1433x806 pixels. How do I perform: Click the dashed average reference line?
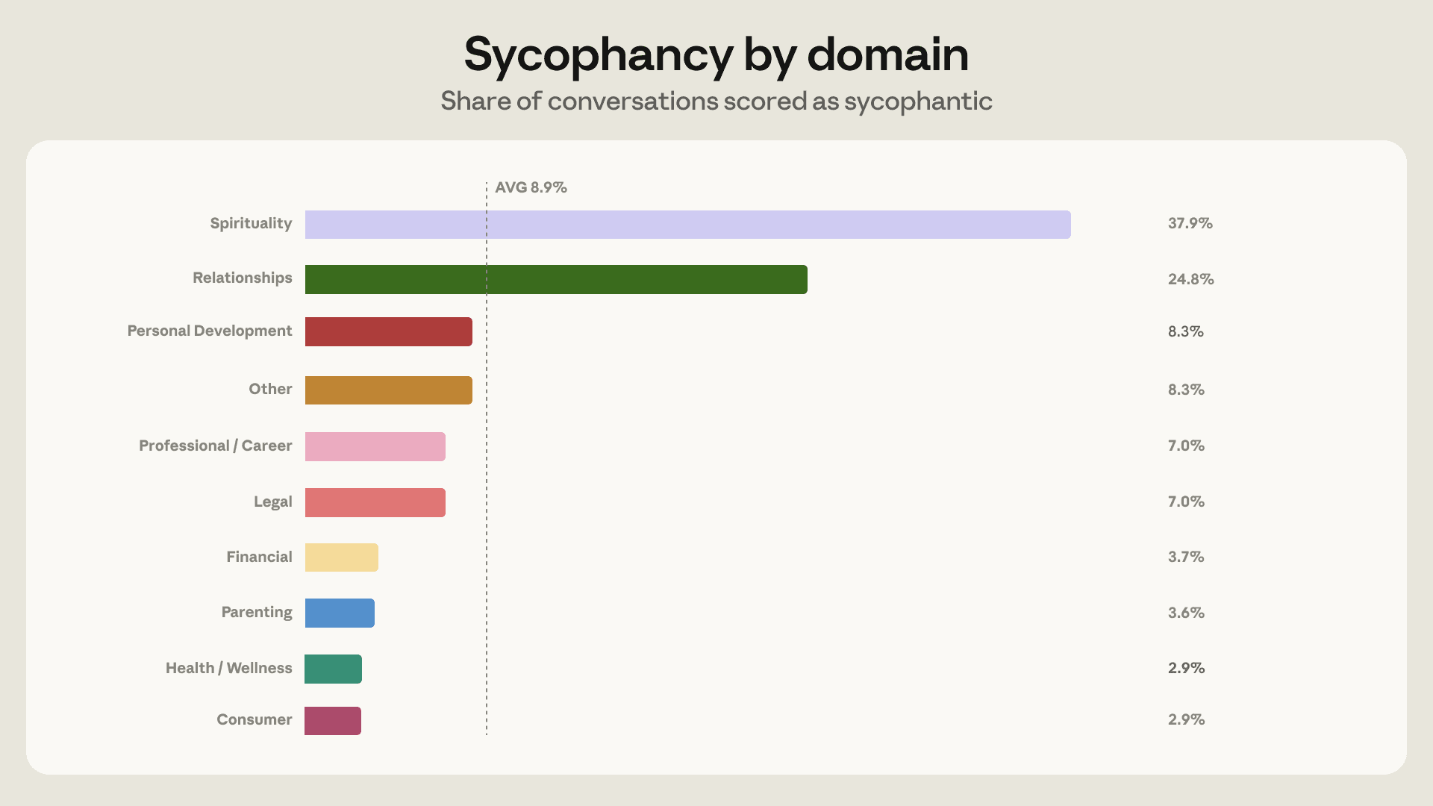(x=487, y=459)
